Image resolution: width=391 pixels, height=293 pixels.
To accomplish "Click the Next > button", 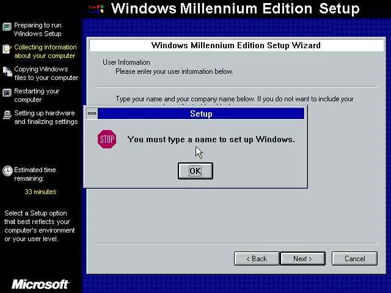I will (x=303, y=259).
